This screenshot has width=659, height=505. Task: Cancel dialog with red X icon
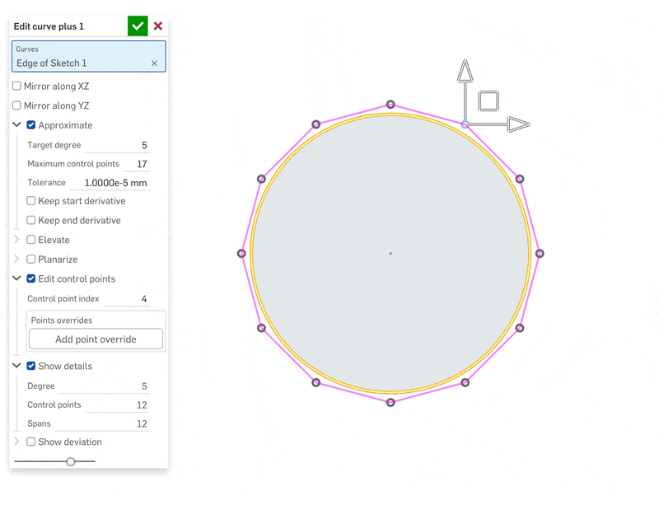pos(158,26)
